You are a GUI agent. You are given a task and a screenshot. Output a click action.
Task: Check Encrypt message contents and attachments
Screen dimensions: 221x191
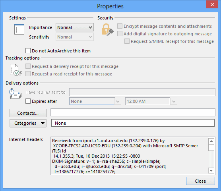pyautogui.click(x=120, y=26)
